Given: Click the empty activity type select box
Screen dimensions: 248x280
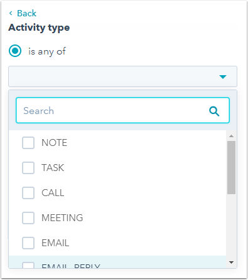Looking at the screenshot, I should 122,76.
